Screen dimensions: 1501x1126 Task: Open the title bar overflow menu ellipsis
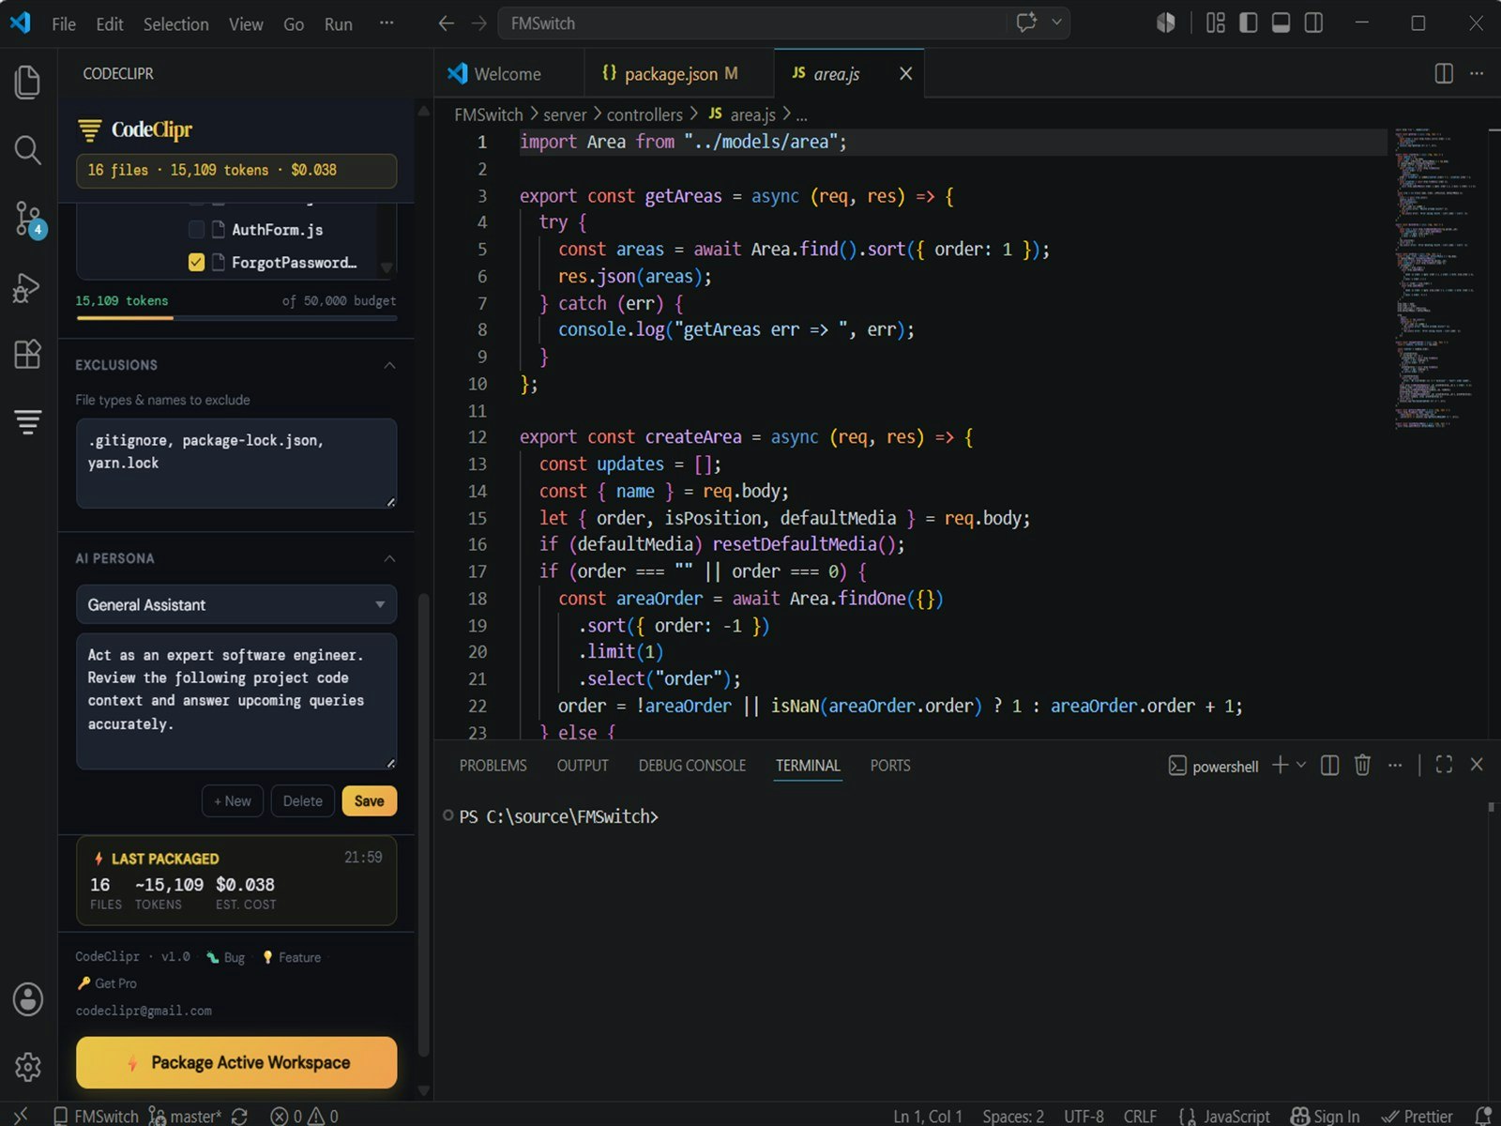(387, 23)
